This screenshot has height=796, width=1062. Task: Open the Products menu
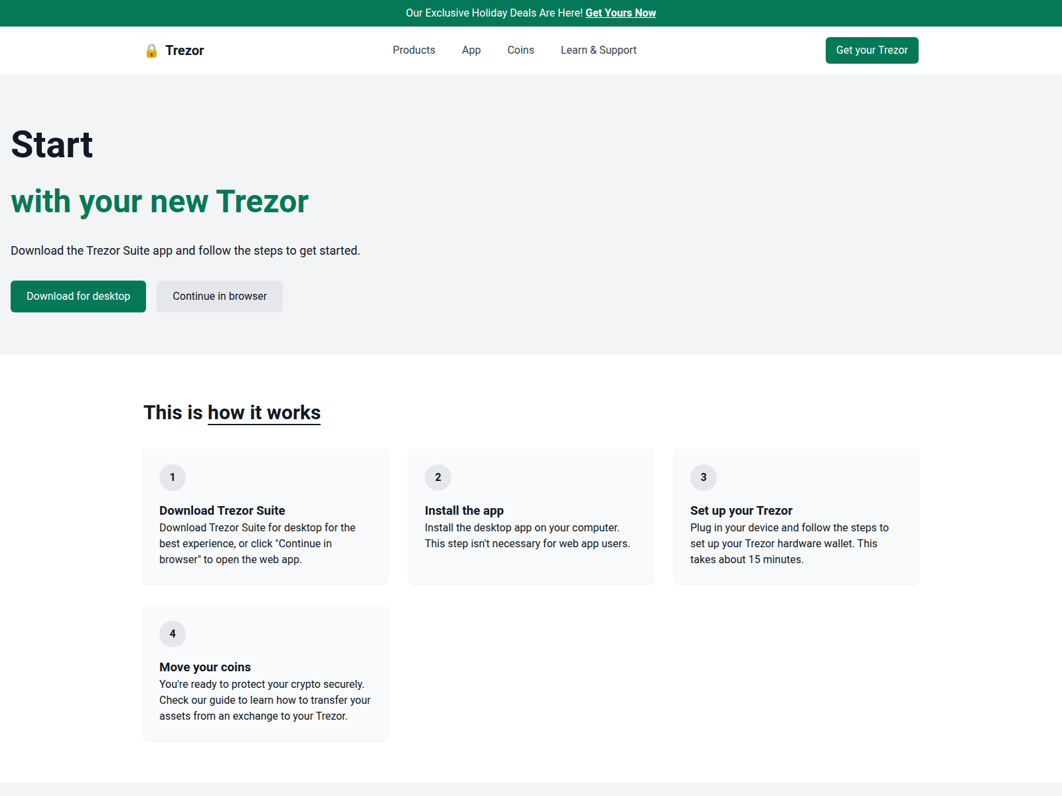(414, 50)
